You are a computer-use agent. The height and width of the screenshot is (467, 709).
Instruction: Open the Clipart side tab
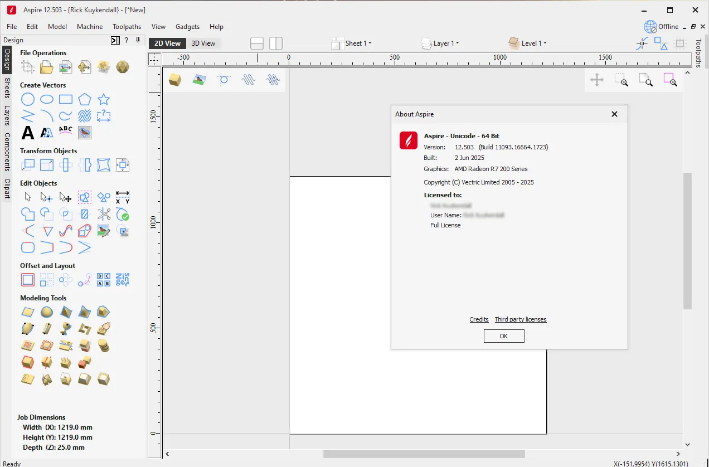[x=7, y=188]
